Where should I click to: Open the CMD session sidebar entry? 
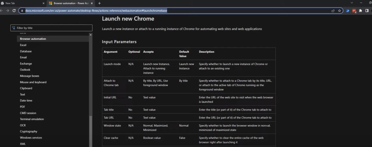[28, 113]
